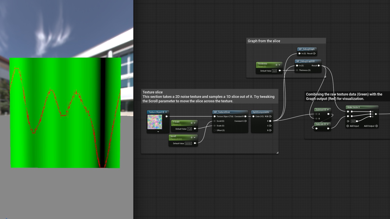Click the Thickness Default Value 2.0 field
The width and height of the screenshot is (390, 219).
point(274,71)
